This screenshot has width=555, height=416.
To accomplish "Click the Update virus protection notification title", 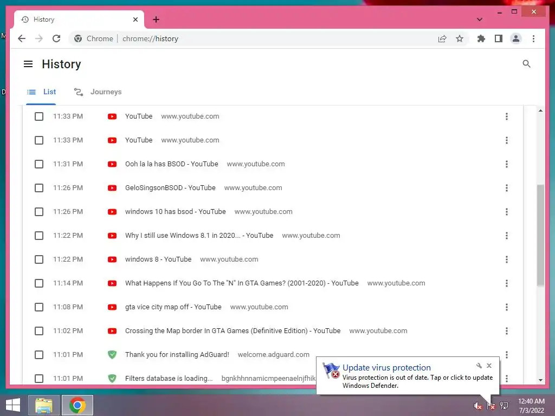I will pos(386,368).
